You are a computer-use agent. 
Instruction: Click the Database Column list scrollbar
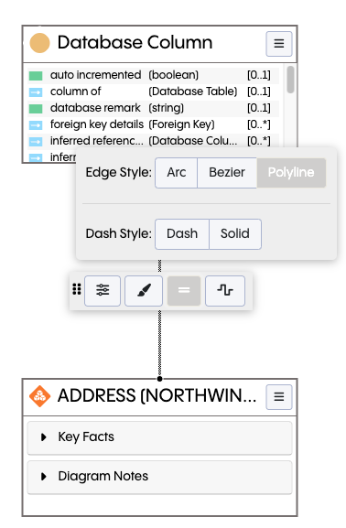tap(290, 80)
